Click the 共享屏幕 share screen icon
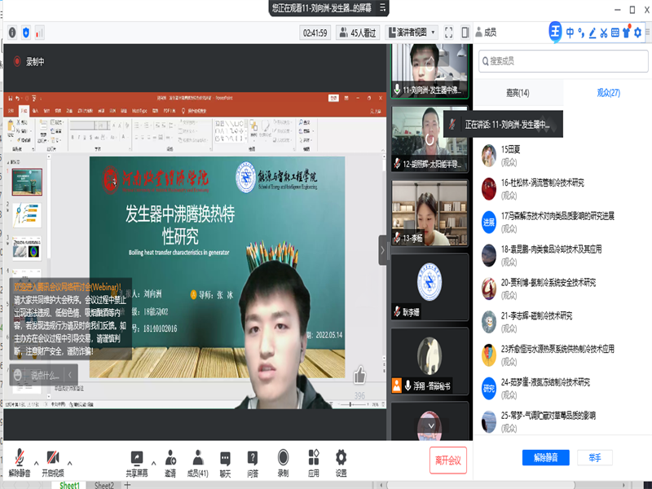Image resolution: width=652 pixels, height=489 pixels. pos(136,458)
